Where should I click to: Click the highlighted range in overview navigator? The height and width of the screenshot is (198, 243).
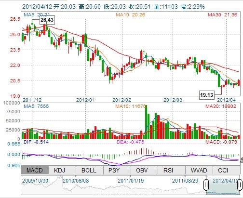(x=223, y=185)
